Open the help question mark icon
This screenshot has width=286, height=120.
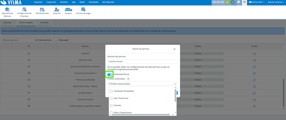click(238, 2)
